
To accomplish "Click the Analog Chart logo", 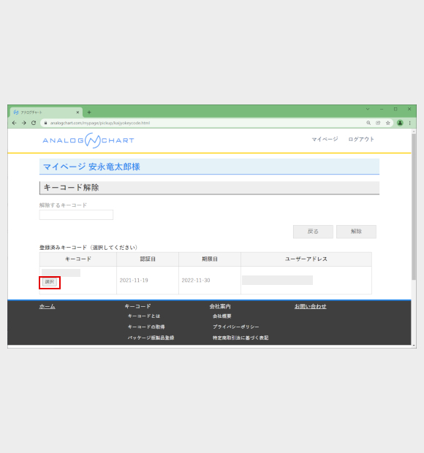I will (88, 140).
